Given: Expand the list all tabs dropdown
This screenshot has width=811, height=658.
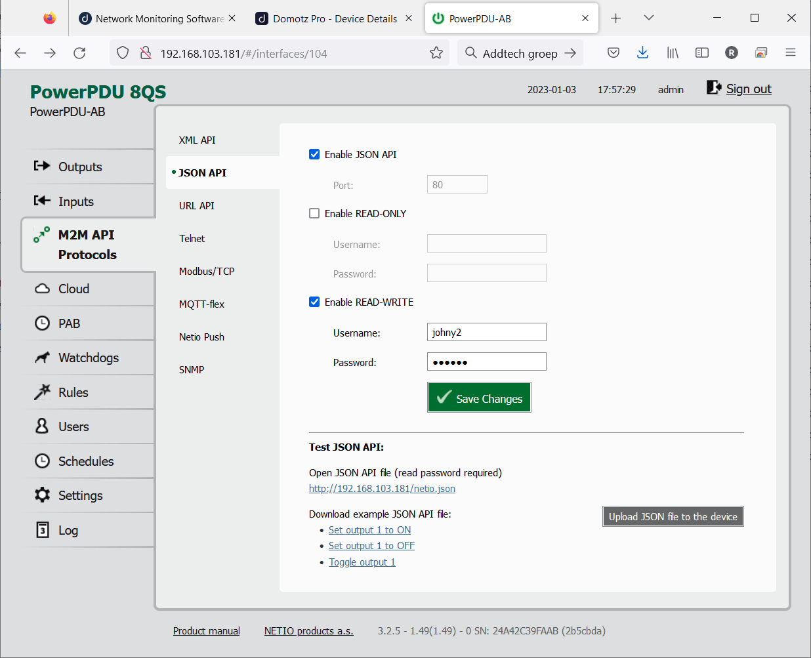Looking at the screenshot, I should pyautogui.click(x=649, y=18).
